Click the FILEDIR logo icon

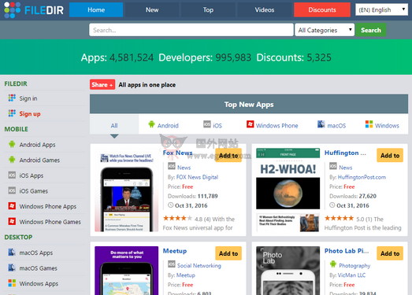point(13,10)
